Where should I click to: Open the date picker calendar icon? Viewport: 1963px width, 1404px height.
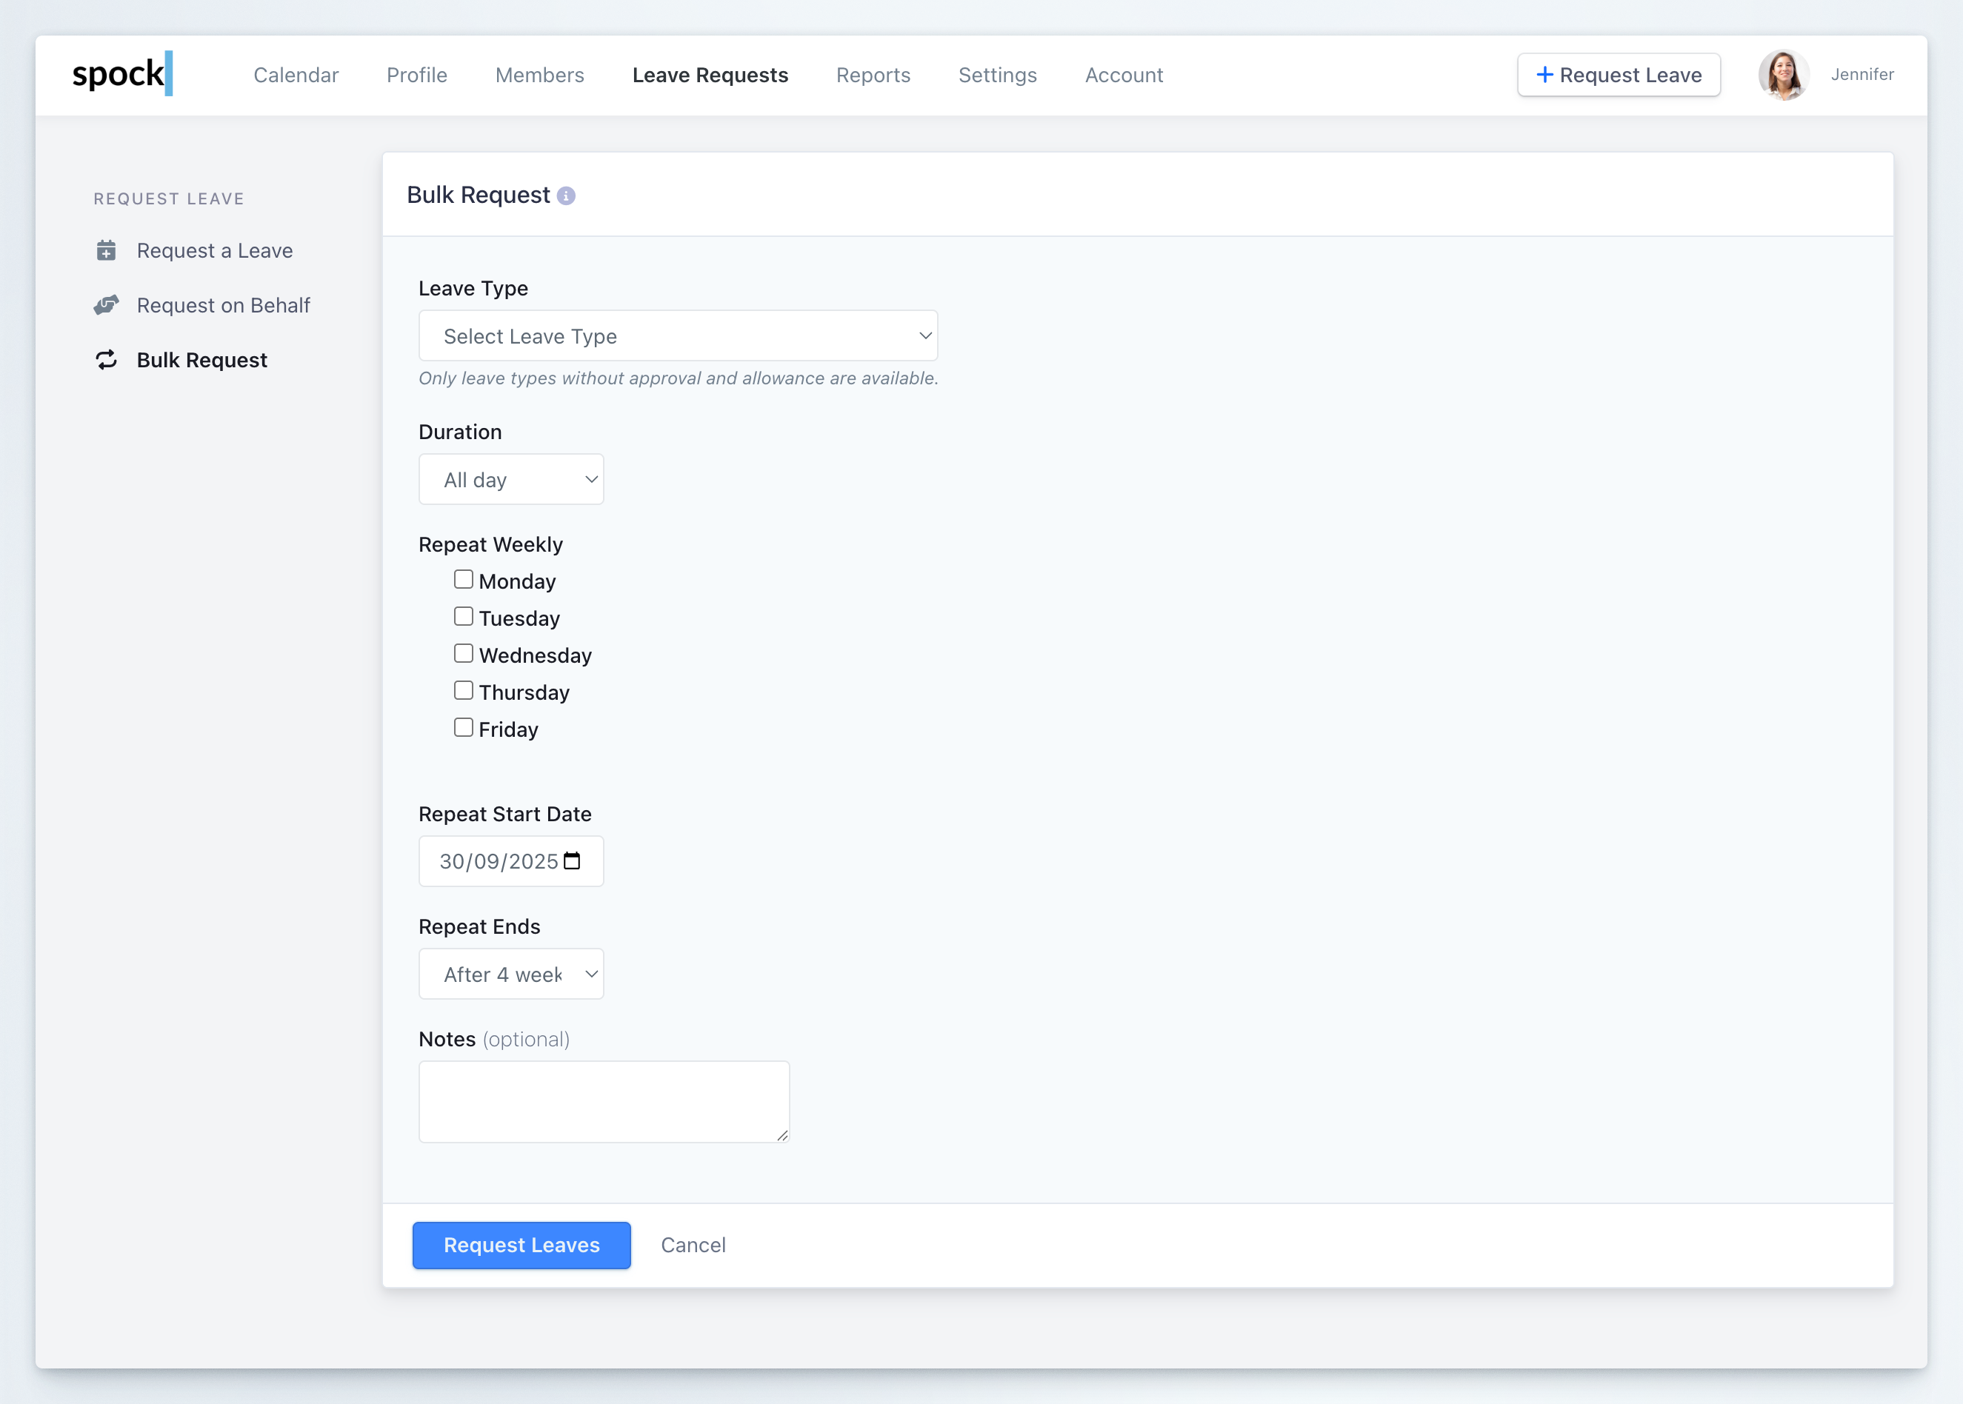(572, 861)
